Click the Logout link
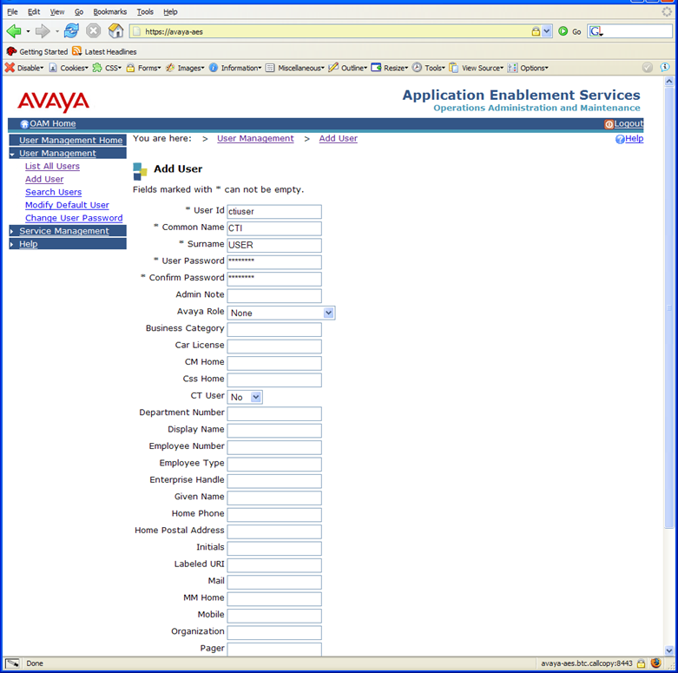The image size is (678, 673). tap(629, 123)
